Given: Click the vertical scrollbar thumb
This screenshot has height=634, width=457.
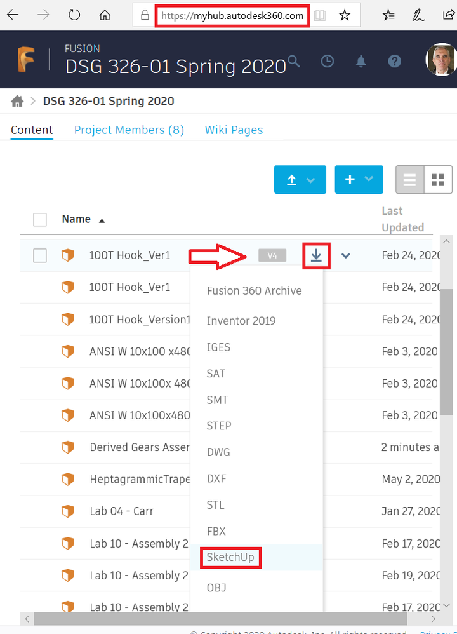Looking at the screenshot, I should click(x=446, y=352).
